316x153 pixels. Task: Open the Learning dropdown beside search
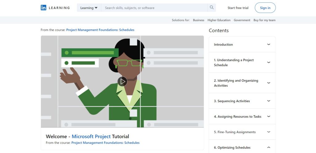point(89,8)
